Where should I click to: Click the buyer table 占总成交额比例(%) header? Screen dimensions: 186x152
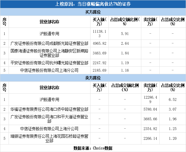125,22
